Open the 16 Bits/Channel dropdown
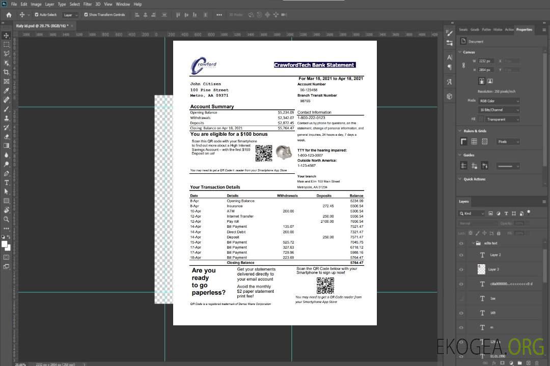Viewport: 550px width, 366px height. point(499,110)
